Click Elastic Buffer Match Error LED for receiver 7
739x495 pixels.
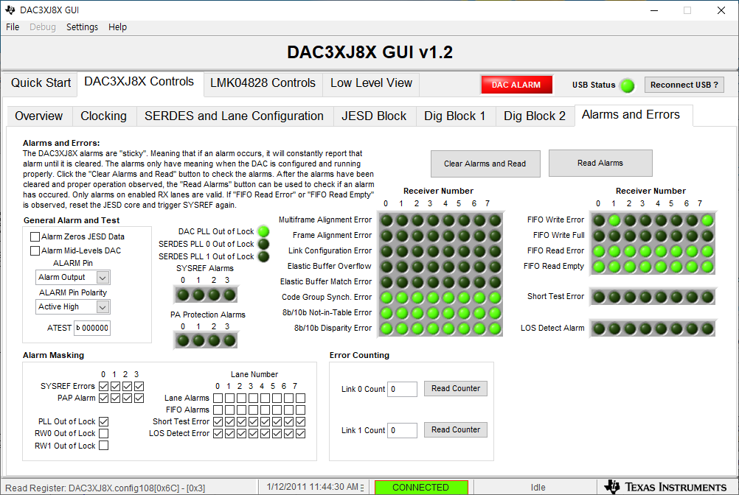(495, 282)
